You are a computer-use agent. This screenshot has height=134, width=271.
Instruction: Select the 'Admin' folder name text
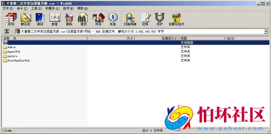12,47
